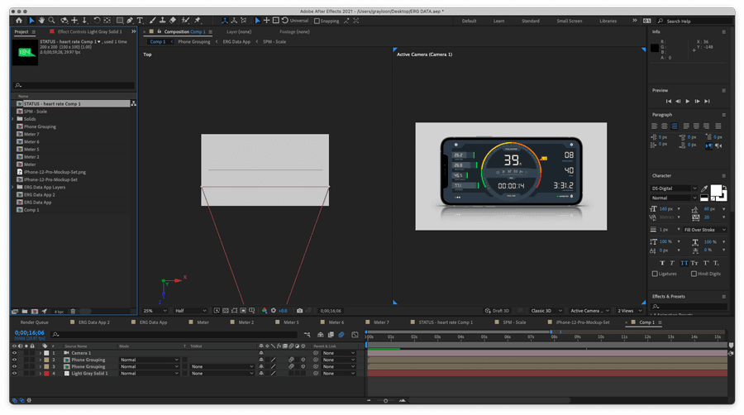Click the red label swatch of Light Gray Solid 1

coord(46,374)
